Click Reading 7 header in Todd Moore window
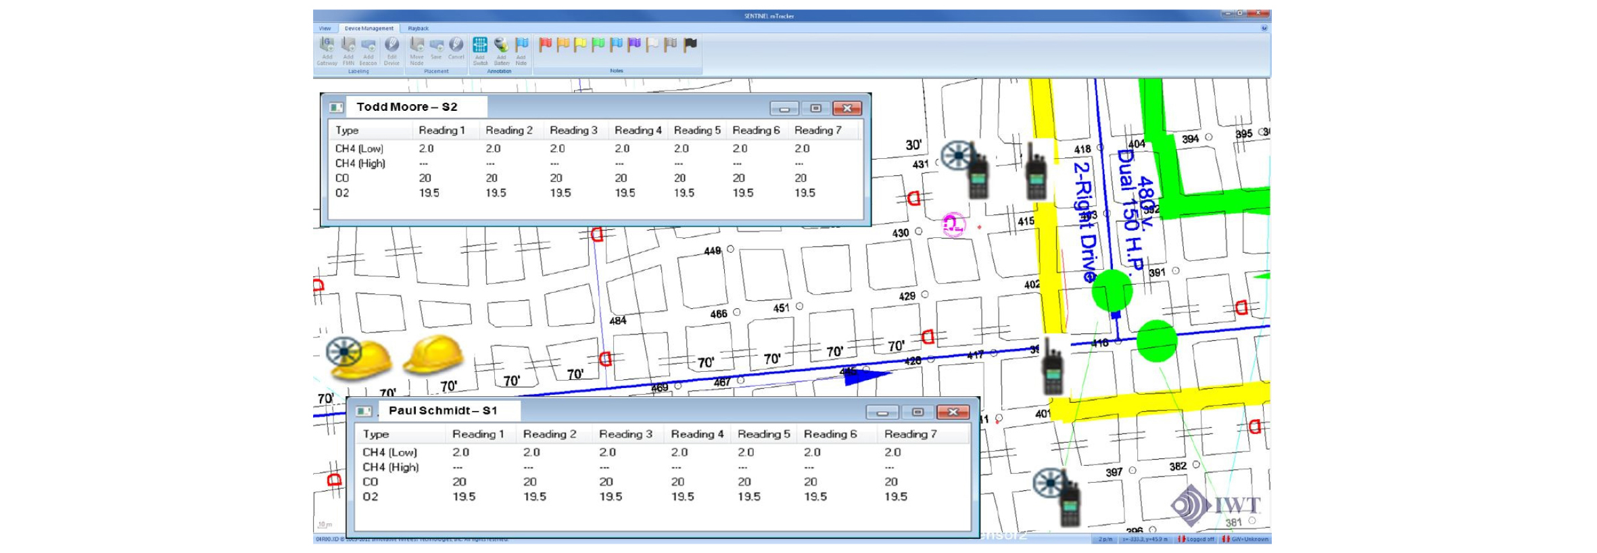1597x553 pixels. (x=817, y=130)
